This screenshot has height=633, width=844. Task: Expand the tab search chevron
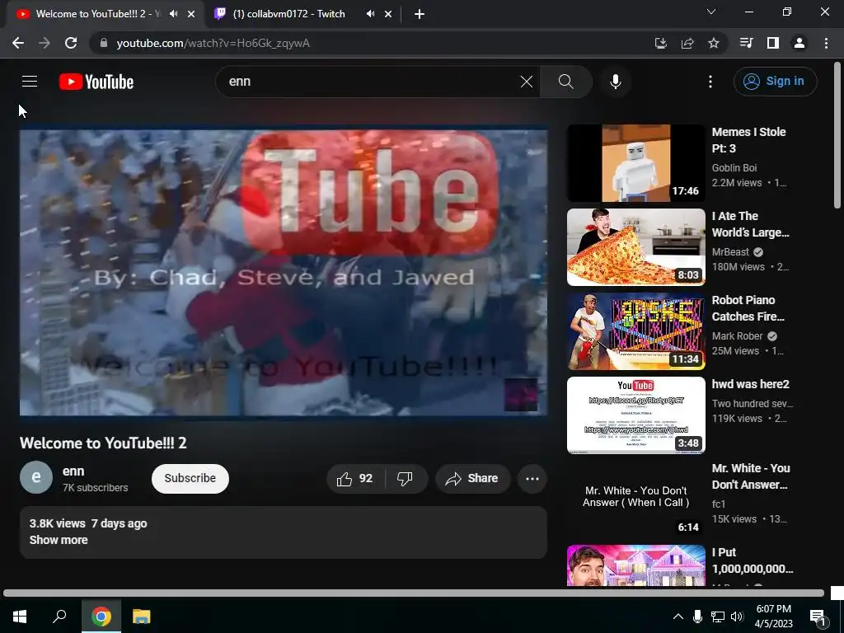[x=711, y=12]
